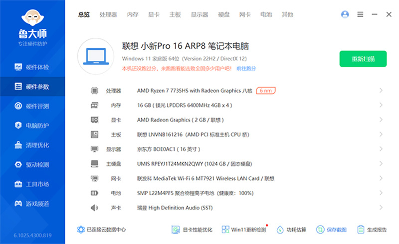399x244 pixels.
Task: Click the 声卡 speaker icon
Action: [x=94, y=208]
